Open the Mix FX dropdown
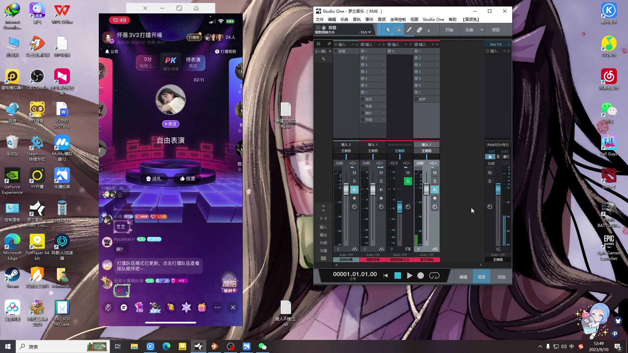 coord(508,44)
